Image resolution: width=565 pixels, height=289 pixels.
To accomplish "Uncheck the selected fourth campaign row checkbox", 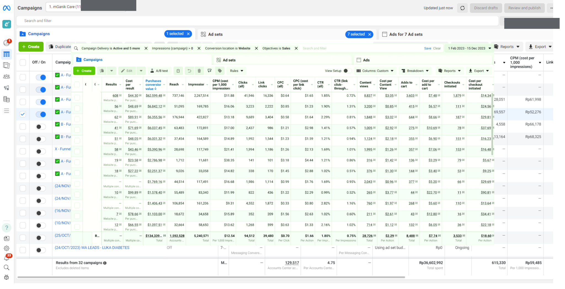I will point(23,114).
